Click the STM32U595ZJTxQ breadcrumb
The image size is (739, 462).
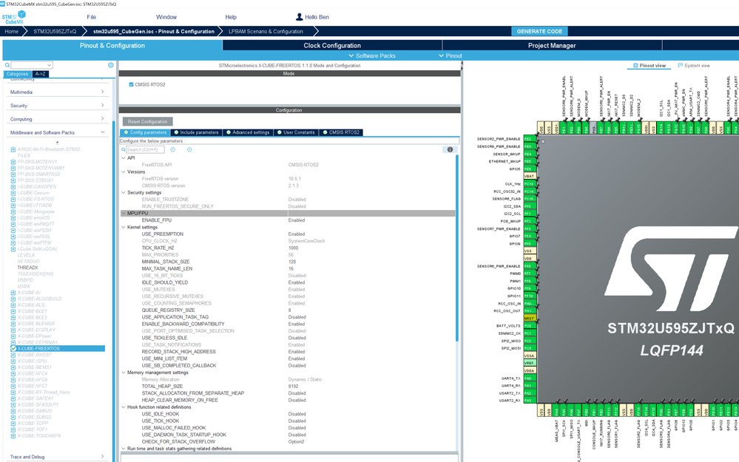coord(55,31)
